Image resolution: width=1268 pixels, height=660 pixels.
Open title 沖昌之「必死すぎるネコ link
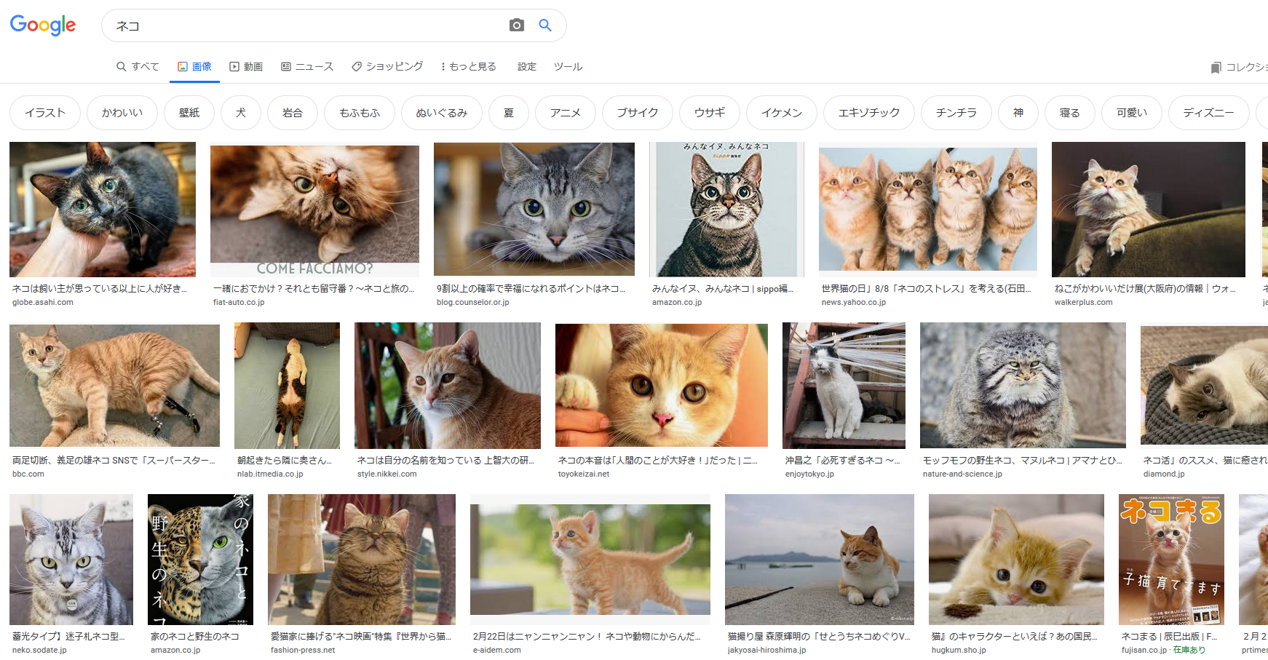pos(842,461)
